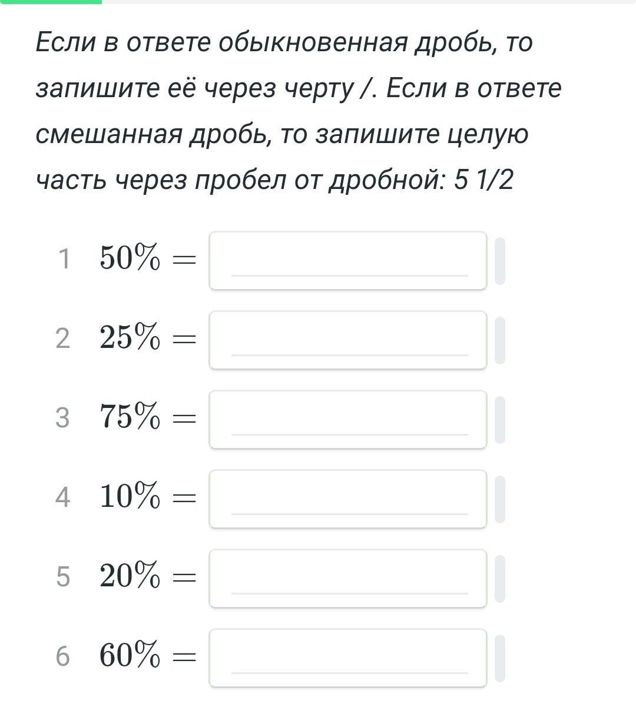Click the answer field for 50%

tap(347, 261)
